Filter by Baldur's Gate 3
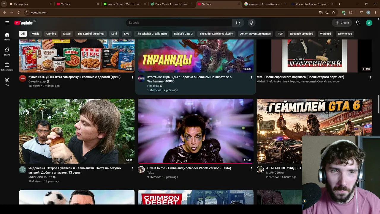Image resolution: width=380 pixels, height=214 pixels. pos(183,34)
